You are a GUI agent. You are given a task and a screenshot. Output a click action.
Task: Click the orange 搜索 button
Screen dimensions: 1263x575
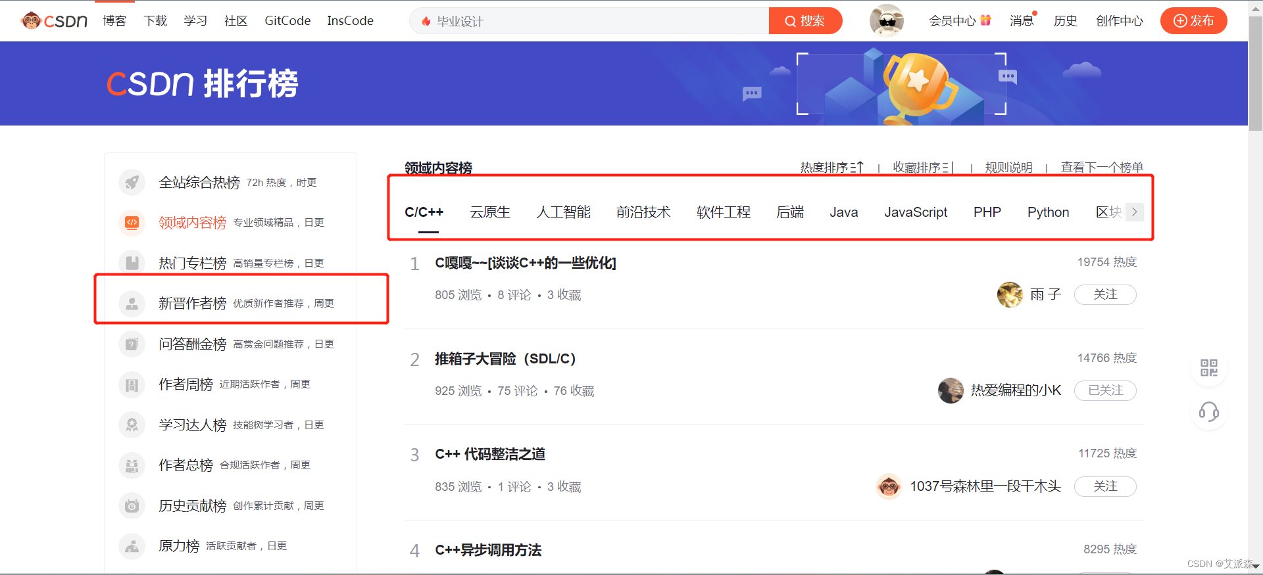(805, 21)
